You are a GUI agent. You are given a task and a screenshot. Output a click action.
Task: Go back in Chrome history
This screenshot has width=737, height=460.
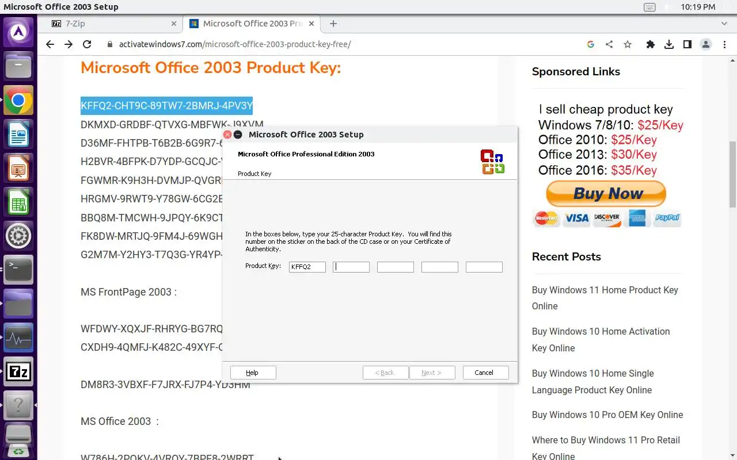tap(50, 44)
